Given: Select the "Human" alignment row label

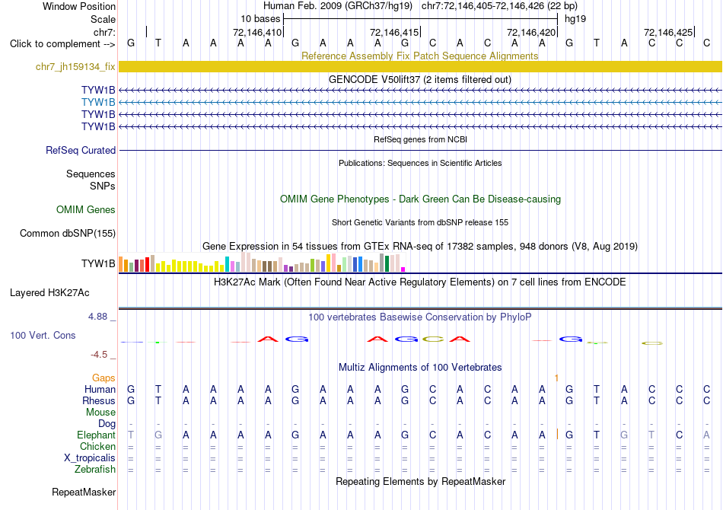Looking at the screenshot, I should click(x=100, y=389).
